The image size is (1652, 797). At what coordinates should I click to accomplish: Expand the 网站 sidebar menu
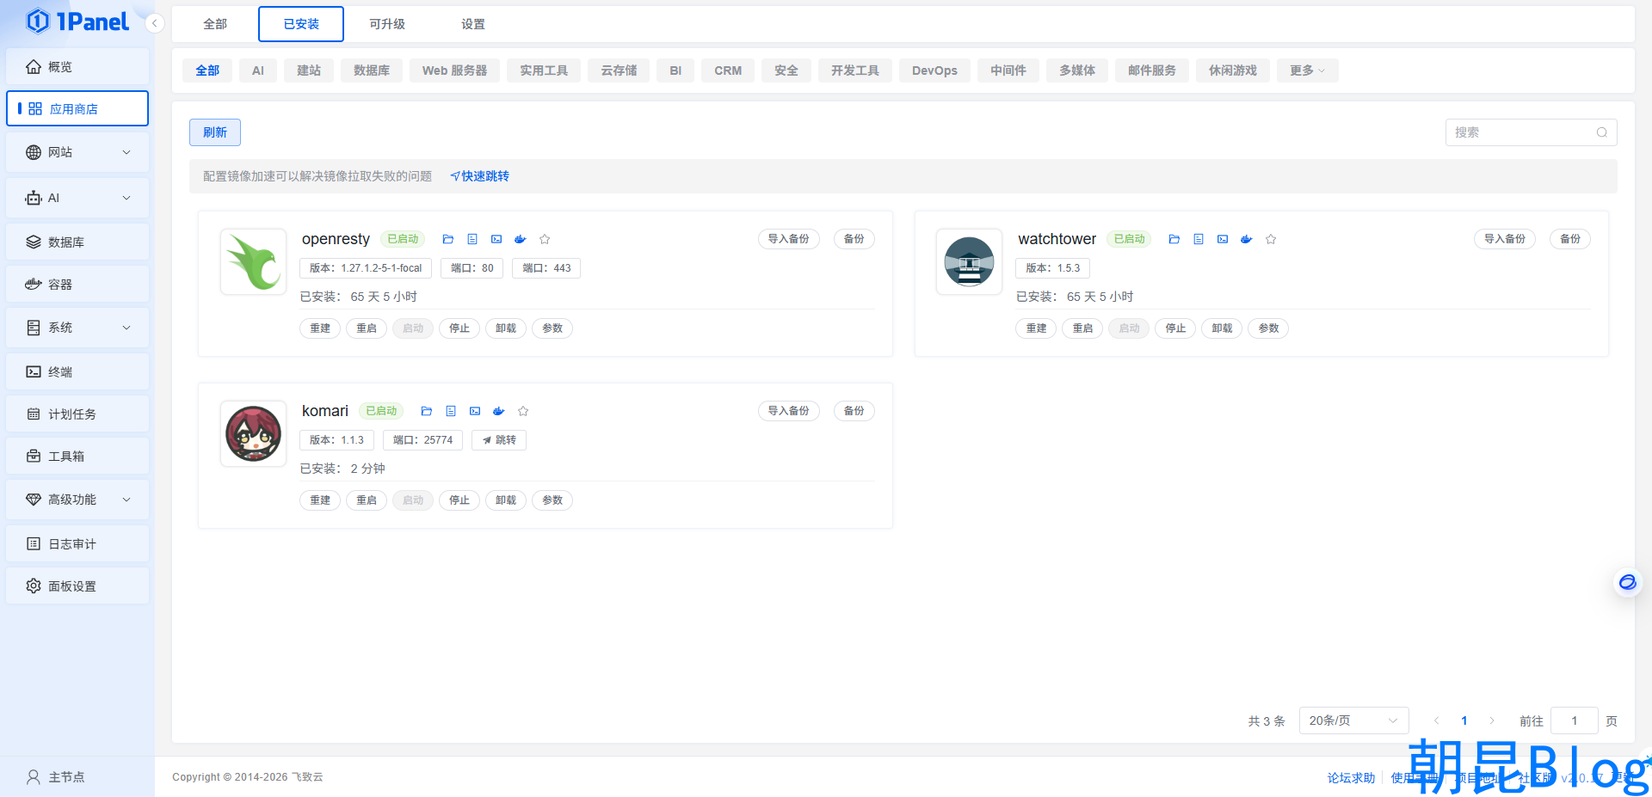click(x=77, y=152)
